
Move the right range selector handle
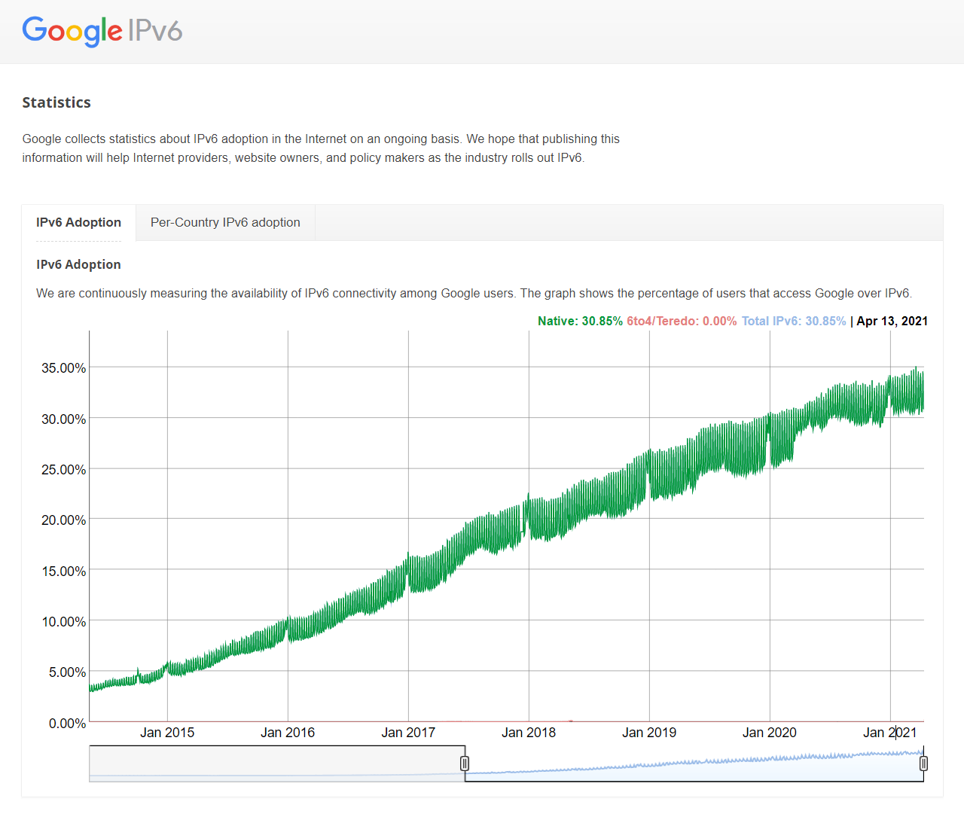923,764
